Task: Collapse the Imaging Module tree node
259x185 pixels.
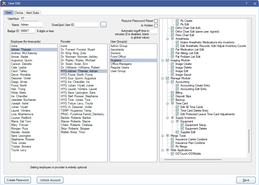Action: 163,61
